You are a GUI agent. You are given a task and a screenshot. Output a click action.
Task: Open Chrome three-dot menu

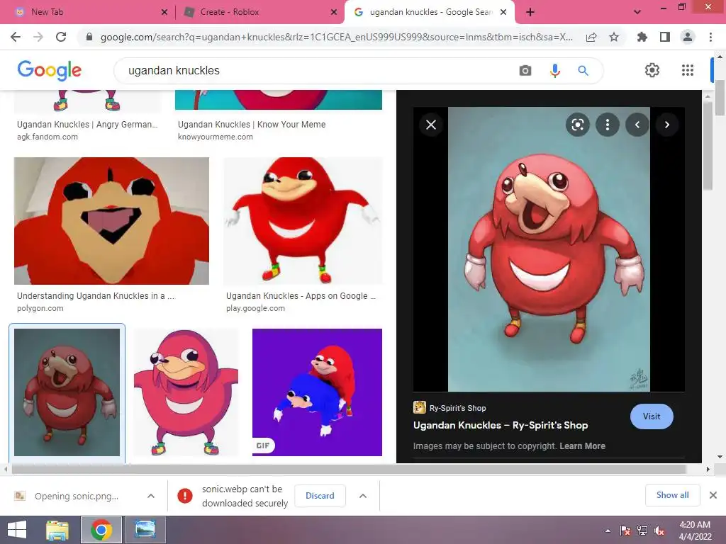tap(710, 37)
